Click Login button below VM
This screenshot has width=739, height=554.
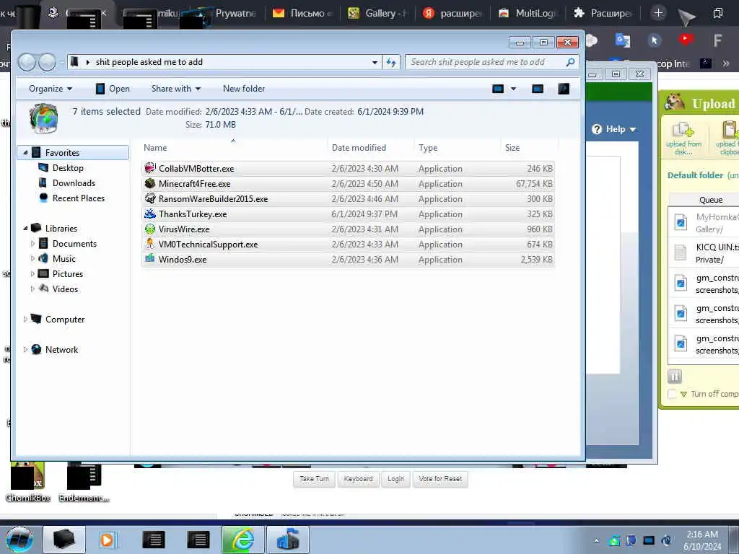[396, 479]
